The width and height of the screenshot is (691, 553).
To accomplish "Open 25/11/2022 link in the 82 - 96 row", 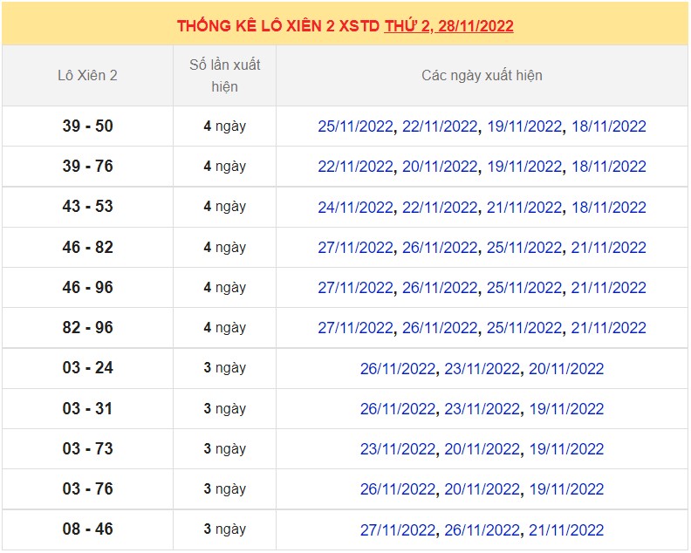I will 524,328.
